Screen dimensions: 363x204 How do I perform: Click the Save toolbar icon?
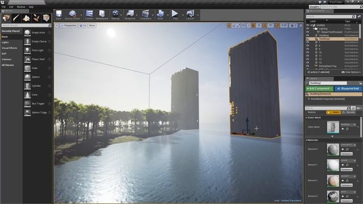pyautogui.click(x=58, y=15)
